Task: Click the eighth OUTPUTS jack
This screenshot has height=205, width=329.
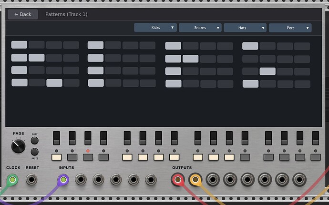Action: (x=299, y=180)
